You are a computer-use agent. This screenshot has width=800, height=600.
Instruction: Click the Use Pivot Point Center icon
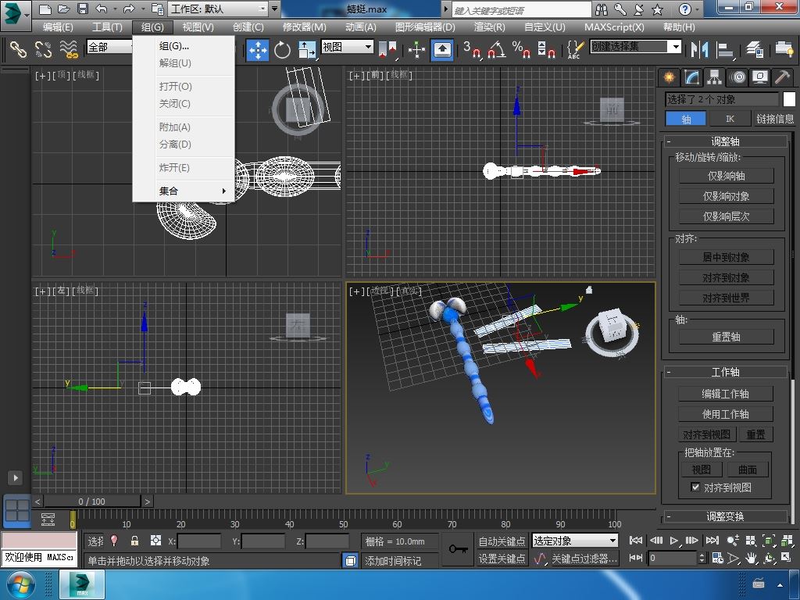coord(387,49)
